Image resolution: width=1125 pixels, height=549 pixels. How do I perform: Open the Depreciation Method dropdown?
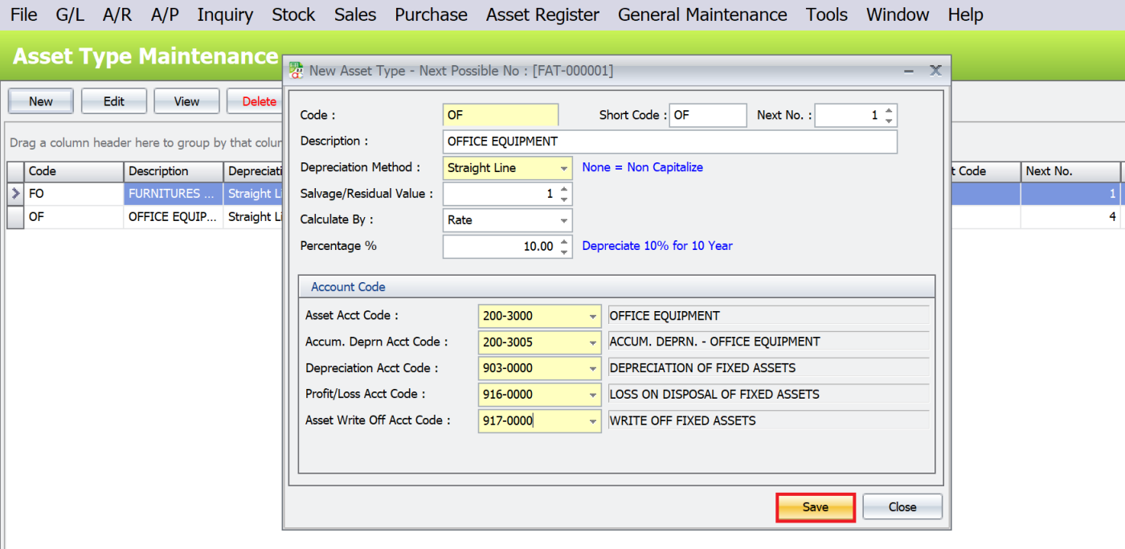click(x=564, y=168)
